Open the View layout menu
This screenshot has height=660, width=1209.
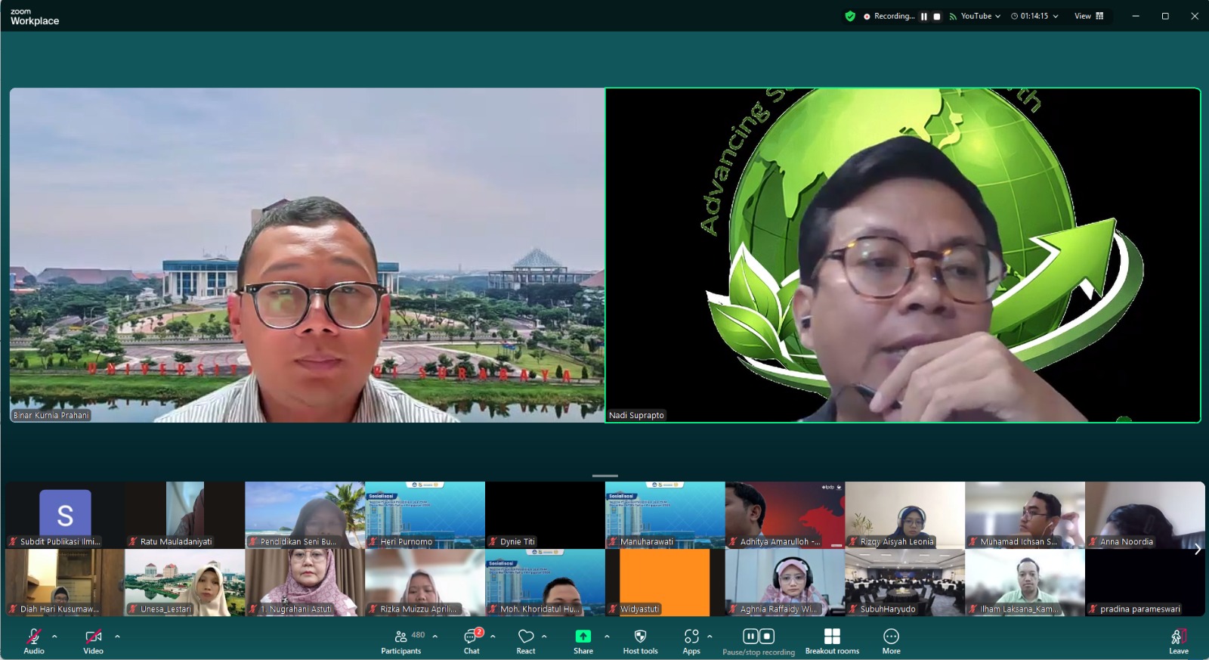(x=1089, y=16)
